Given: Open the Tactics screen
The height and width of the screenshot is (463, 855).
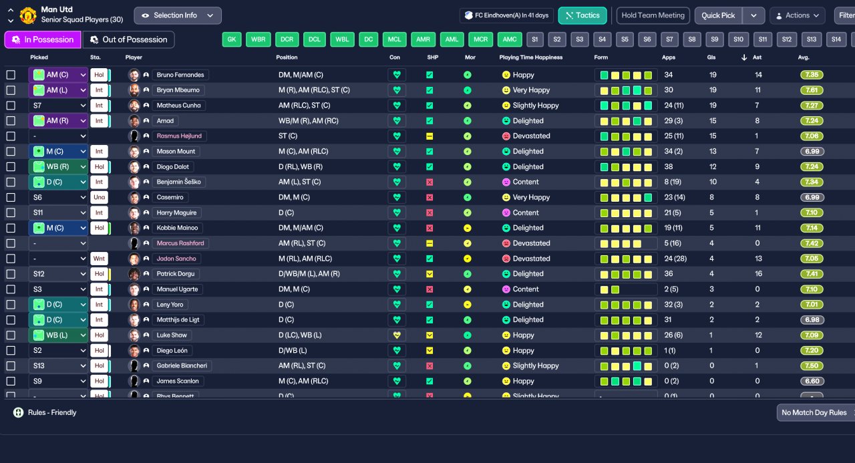Looking at the screenshot, I should 582,15.
